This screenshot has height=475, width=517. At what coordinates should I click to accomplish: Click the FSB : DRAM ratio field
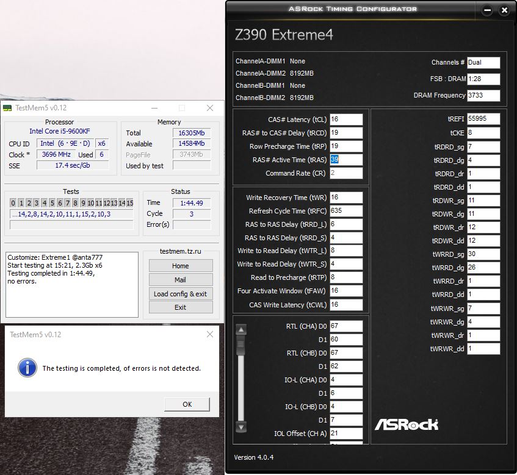coord(483,79)
